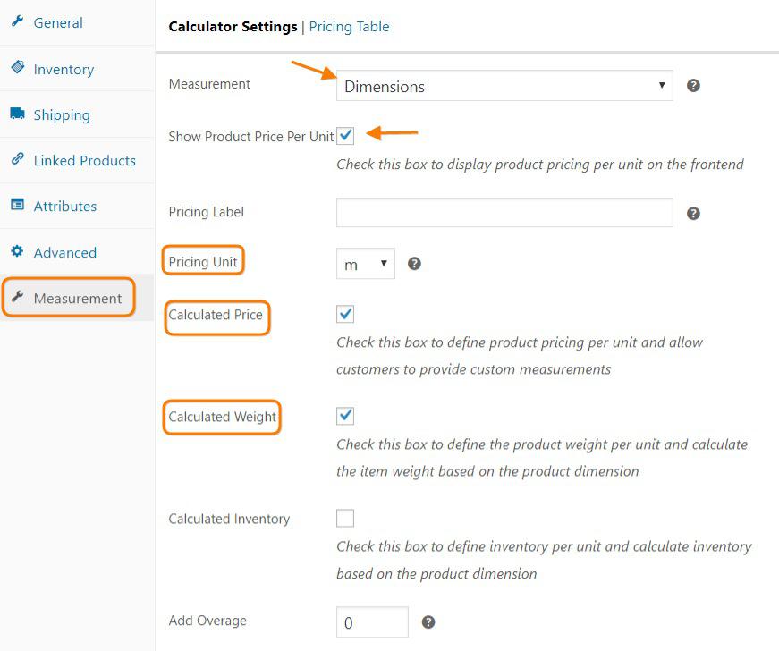This screenshot has height=651, width=779.
Task: Click the Attributes list icon
Action: [17, 206]
